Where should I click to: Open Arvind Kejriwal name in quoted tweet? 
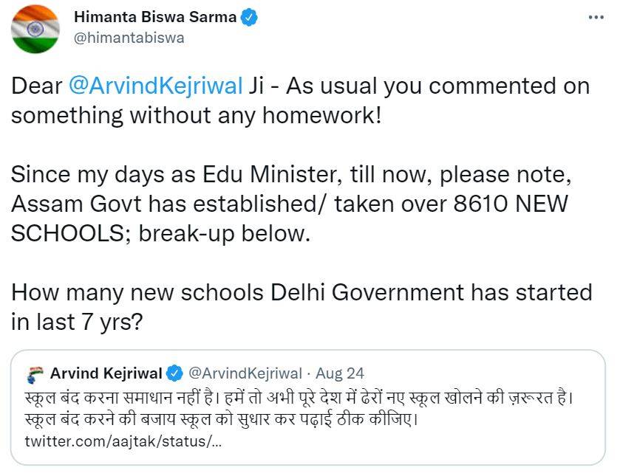(x=106, y=373)
